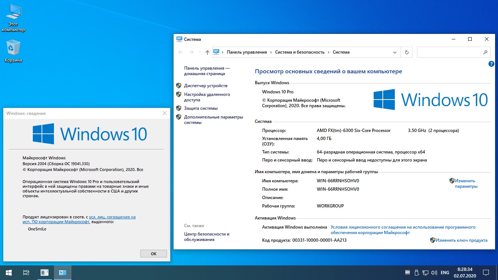Open Task View on the taskbar
The height and width of the screenshot is (280, 498).
[x=26, y=272]
